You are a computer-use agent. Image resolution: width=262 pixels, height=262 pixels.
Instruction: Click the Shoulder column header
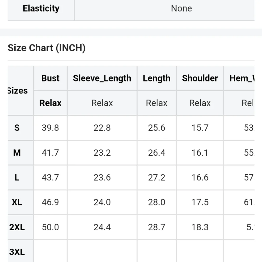pos(200,78)
